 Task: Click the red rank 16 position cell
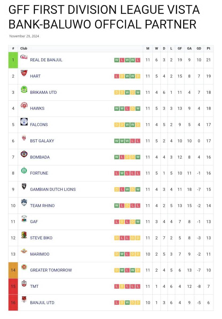[13, 303]
